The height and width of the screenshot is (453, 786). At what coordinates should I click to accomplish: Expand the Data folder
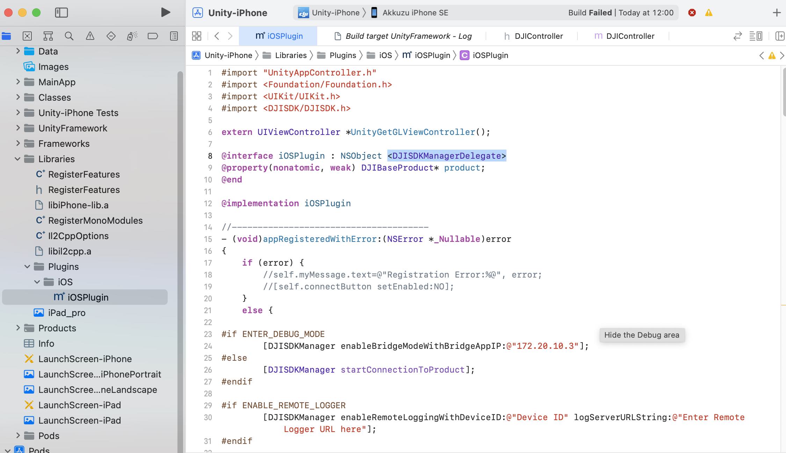point(18,51)
